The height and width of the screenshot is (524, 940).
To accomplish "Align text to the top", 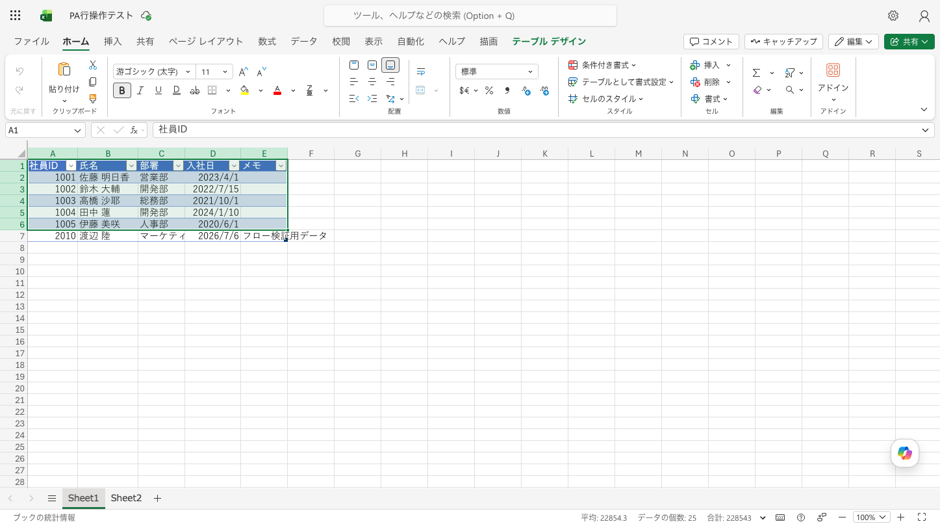I will coord(354,65).
